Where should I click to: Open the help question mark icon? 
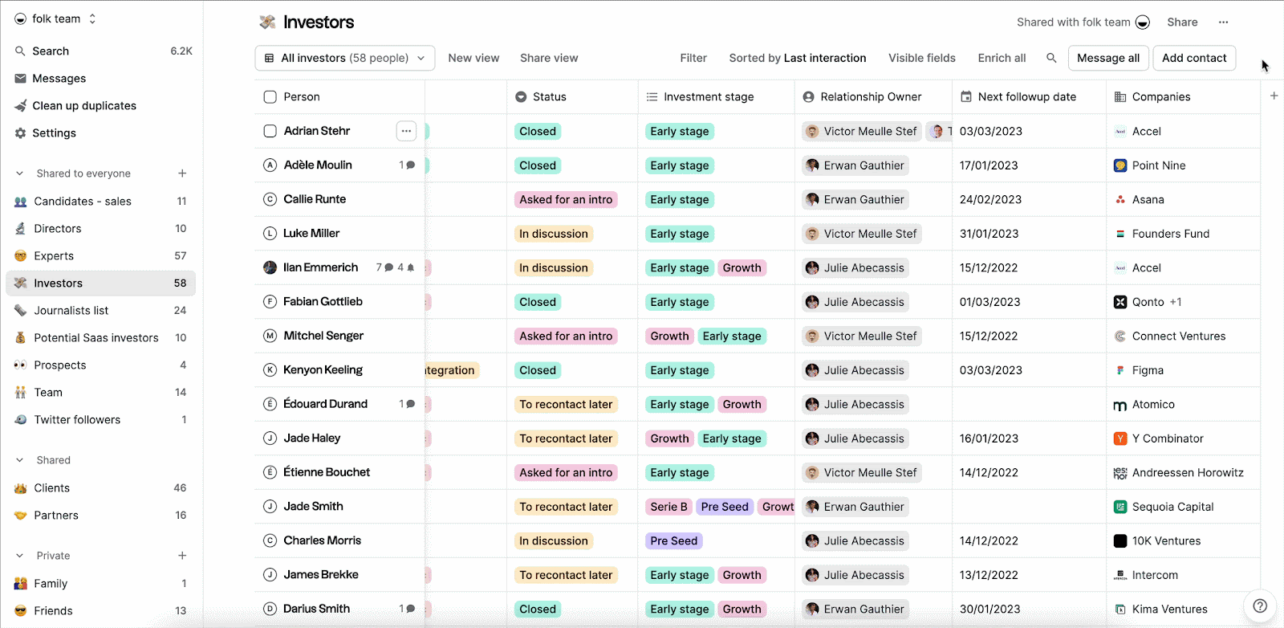pos(1260,606)
